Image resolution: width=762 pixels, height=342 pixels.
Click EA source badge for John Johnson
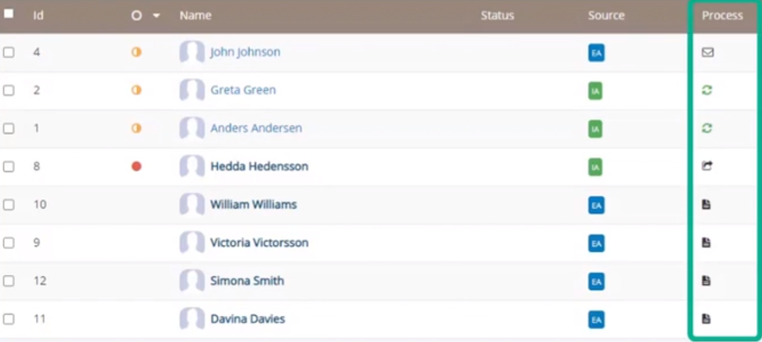596,53
